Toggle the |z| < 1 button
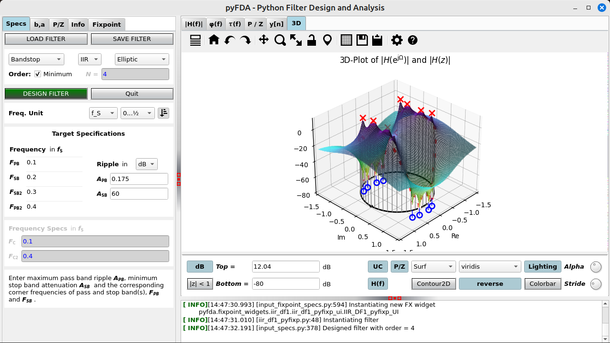This screenshot has width=610, height=343. click(x=200, y=284)
